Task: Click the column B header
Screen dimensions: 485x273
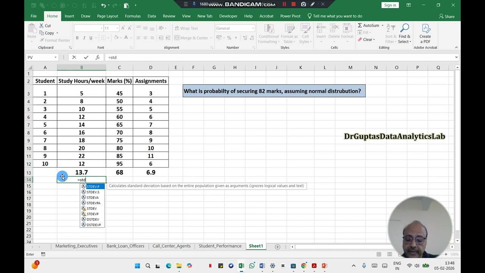Action: pos(81,67)
